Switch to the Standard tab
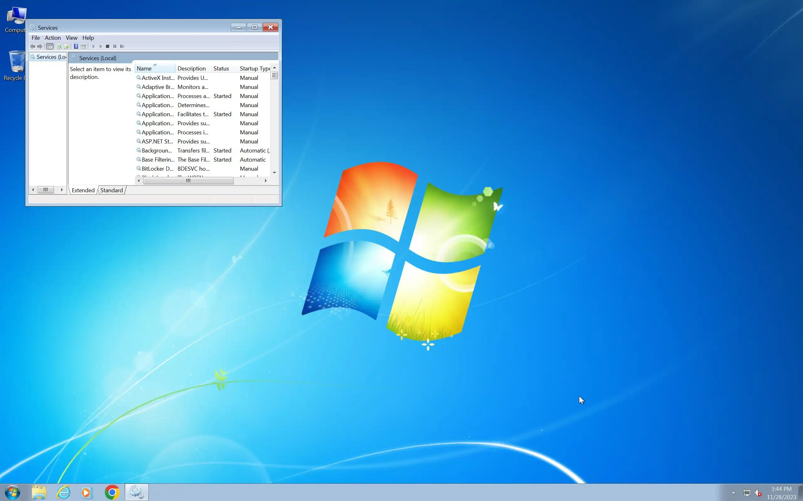Screen dimensions: 803x501 click(111, 190)
